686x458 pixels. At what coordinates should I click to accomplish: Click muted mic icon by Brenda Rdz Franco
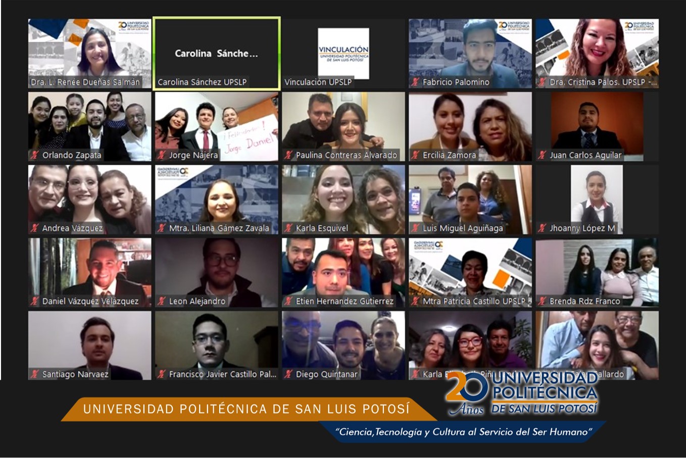click(x=543, y=301)
